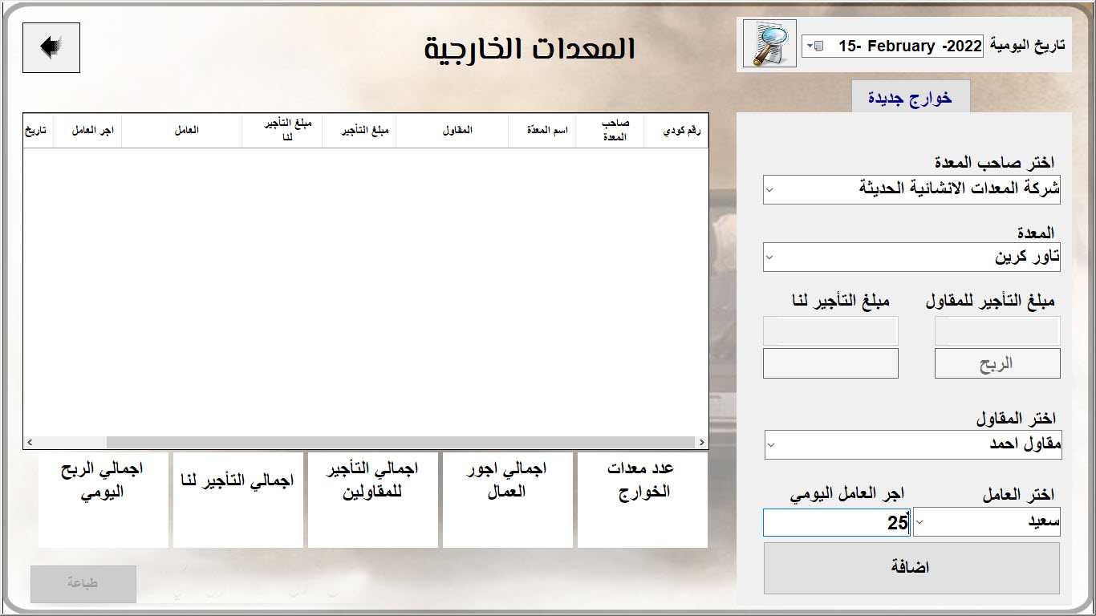This screenshot has height=616, width=1096.
Task: Open the اختر صاحب المعدة combo box
Action: [x=911, y=189]
